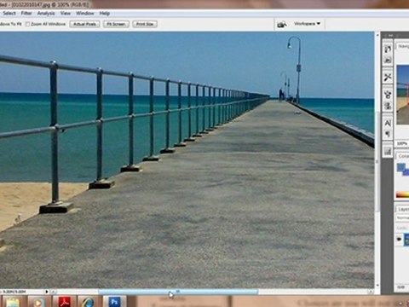Open the Adobe Acrobat taskbar icon
This screenshot has height=307, width=409.
coord(64,302)
